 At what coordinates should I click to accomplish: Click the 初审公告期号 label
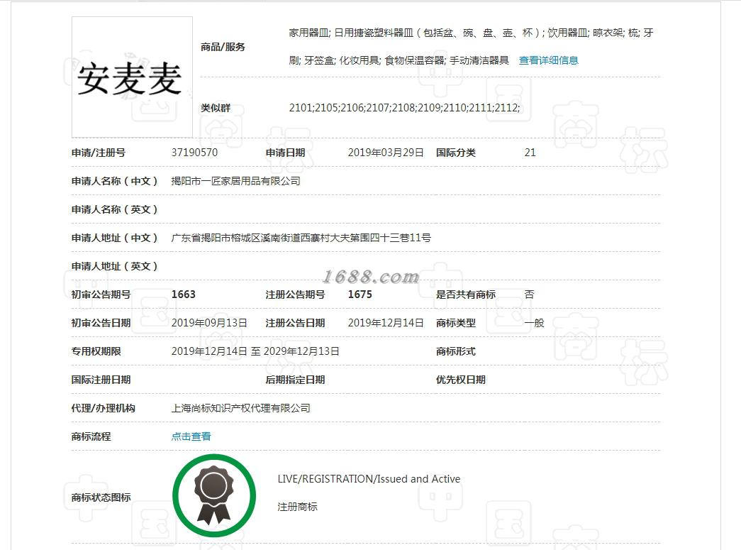pyautogui.click(x=101, y=295)
